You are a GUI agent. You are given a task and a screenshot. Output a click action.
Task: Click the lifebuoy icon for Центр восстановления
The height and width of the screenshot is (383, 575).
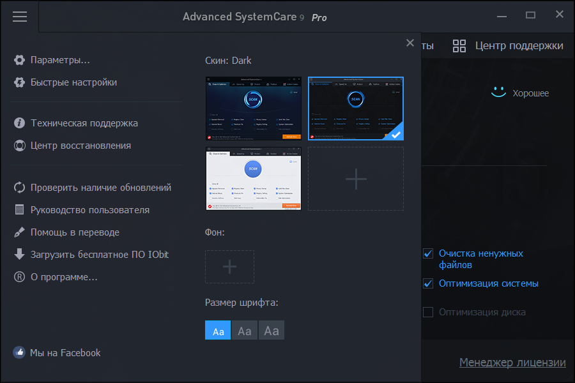pyautogui.click(x=19, y=146)
